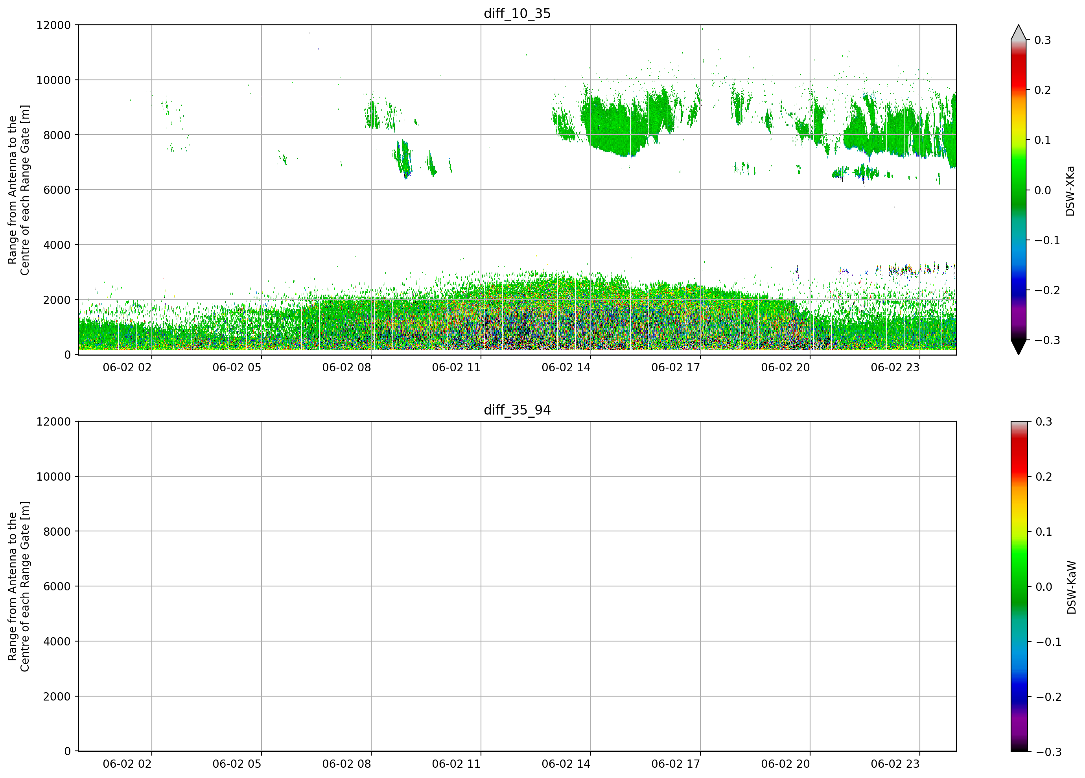Screen dimensions: 1085x778
Task: Click the 06-02 11 tick label on top plot
Action: 456,367
